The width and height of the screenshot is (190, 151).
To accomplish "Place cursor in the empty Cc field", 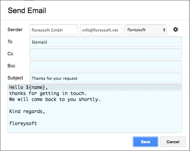I will coord(106,54).
